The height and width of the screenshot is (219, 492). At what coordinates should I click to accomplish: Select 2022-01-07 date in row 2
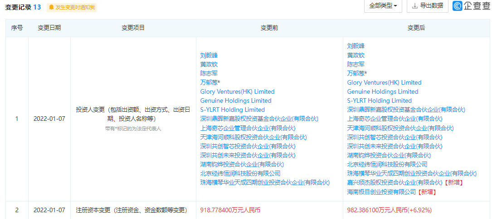point(49,209)
